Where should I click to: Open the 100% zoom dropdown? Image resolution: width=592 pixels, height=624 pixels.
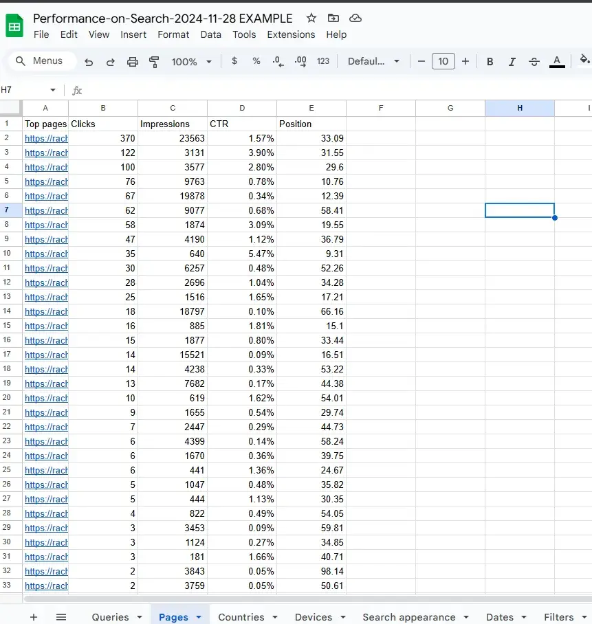pyautogui.click(x=192, y=62)
